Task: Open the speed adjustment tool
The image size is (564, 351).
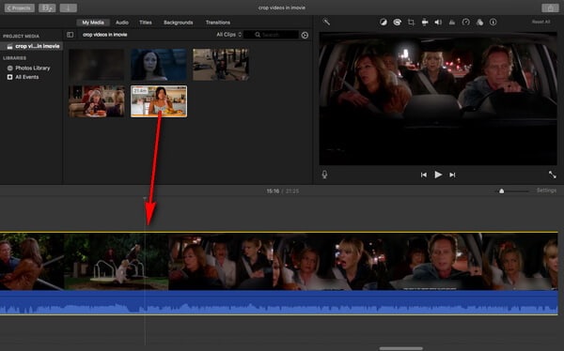Action: tap(466, 23)
